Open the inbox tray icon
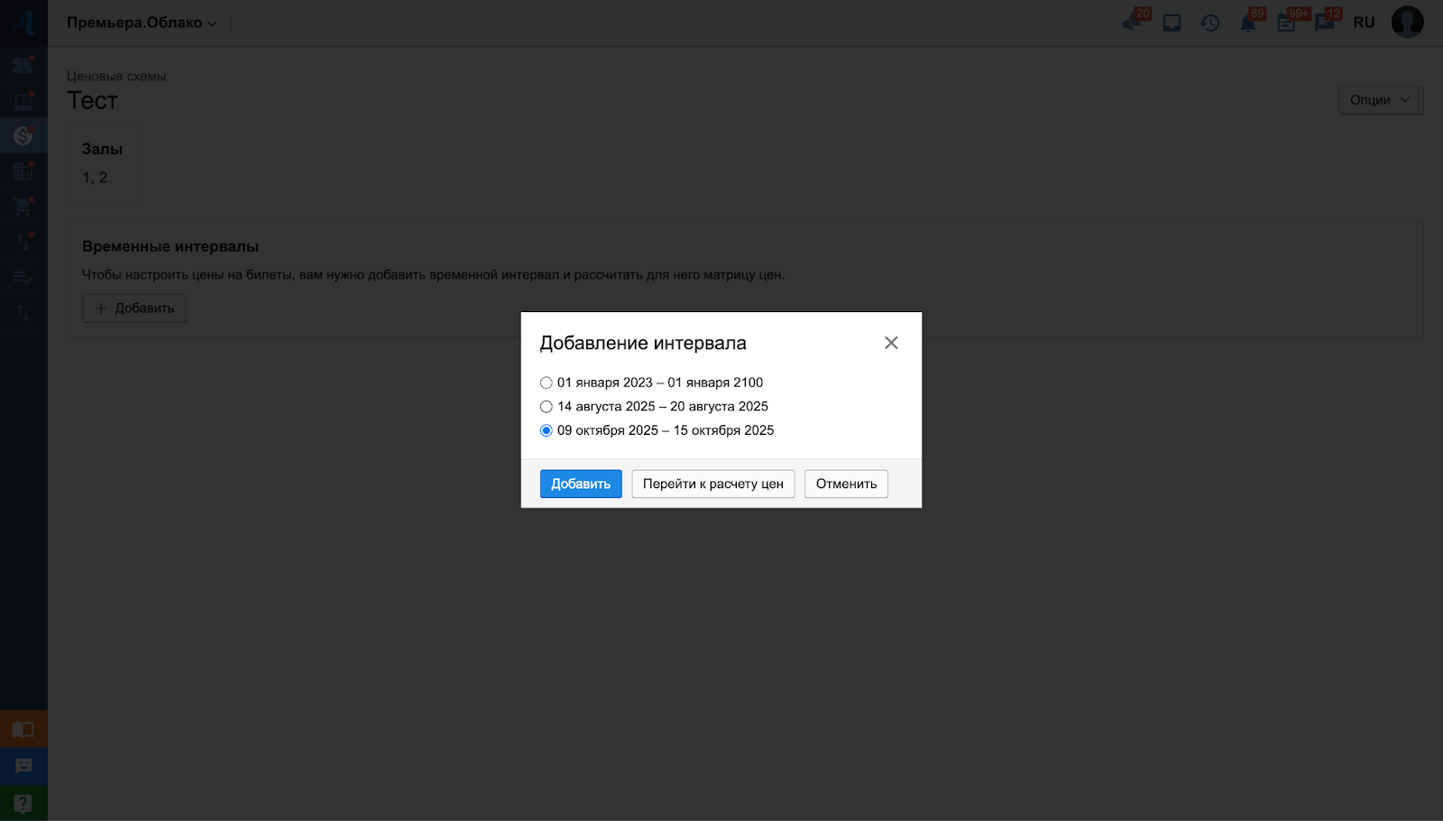 [1172, 23]
